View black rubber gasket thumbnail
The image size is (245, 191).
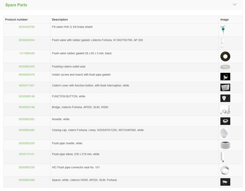pyautogui.click(x=225, y=57)
